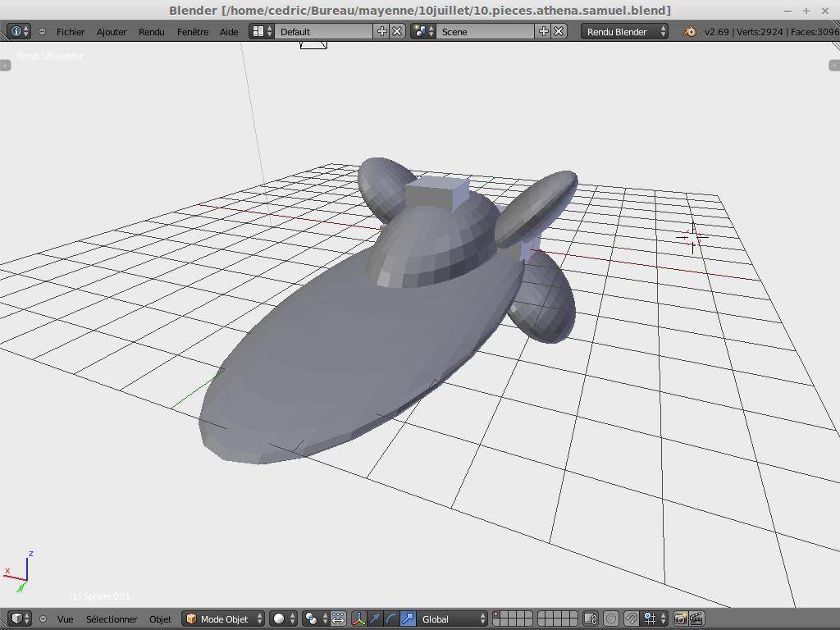
Task: Click the Blender logo icon
Action: click(x=690, y=31)
